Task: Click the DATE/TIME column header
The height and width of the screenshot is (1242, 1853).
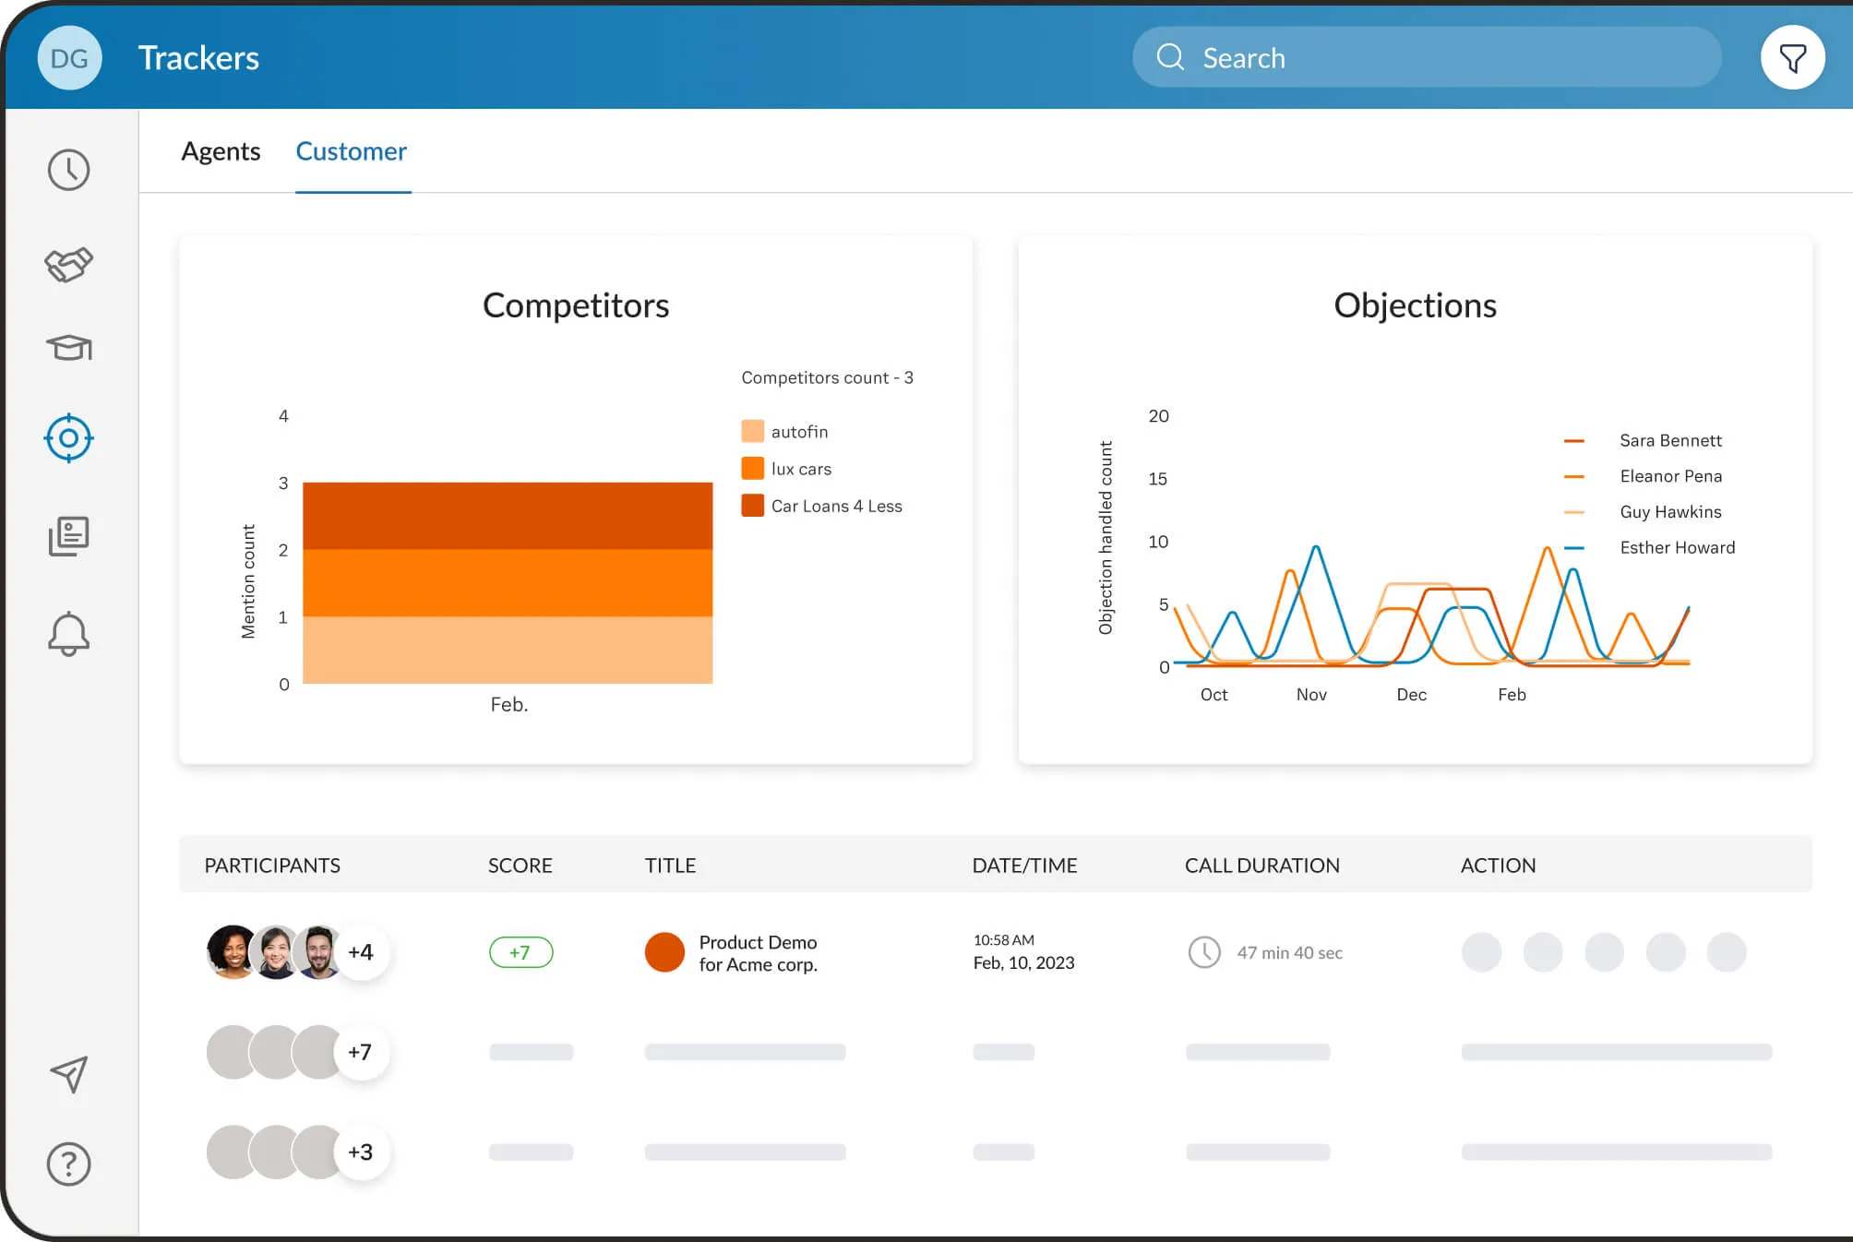Action: click(1024, 866)
